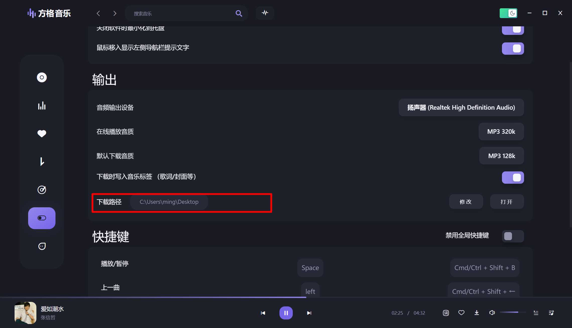This screenshot has height=328, width=572.
Task: Toggle the dark mode moon switch
Action: coord(508,13)
